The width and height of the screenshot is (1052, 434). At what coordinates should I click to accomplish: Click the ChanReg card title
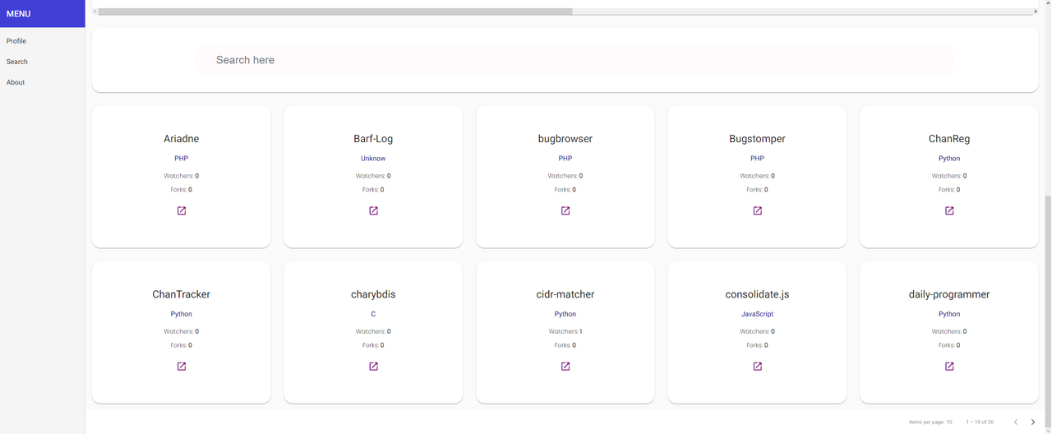click(949, 139)
